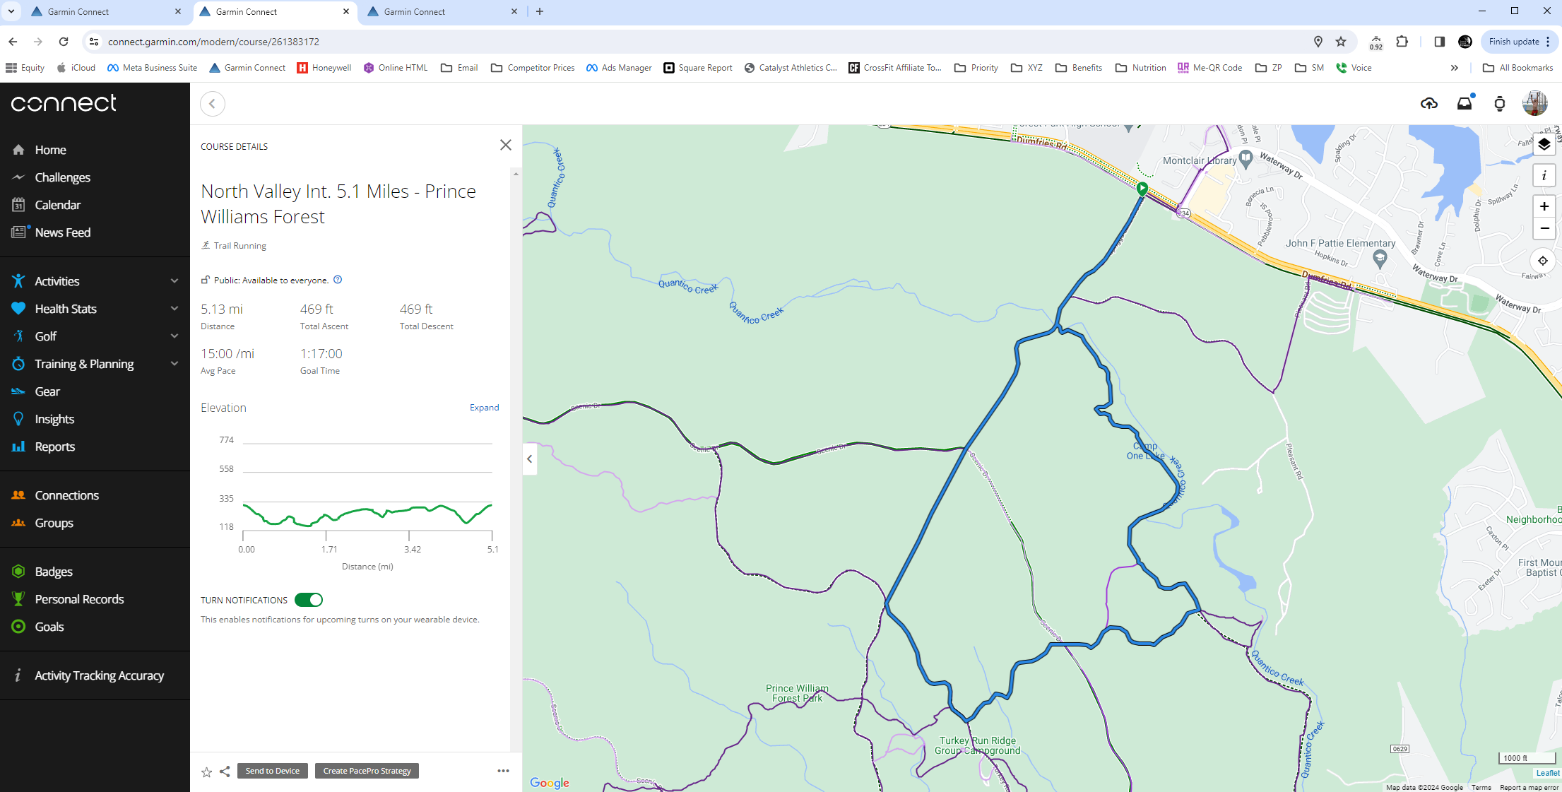
Task: Open Personal Records page
Action: 79,599
